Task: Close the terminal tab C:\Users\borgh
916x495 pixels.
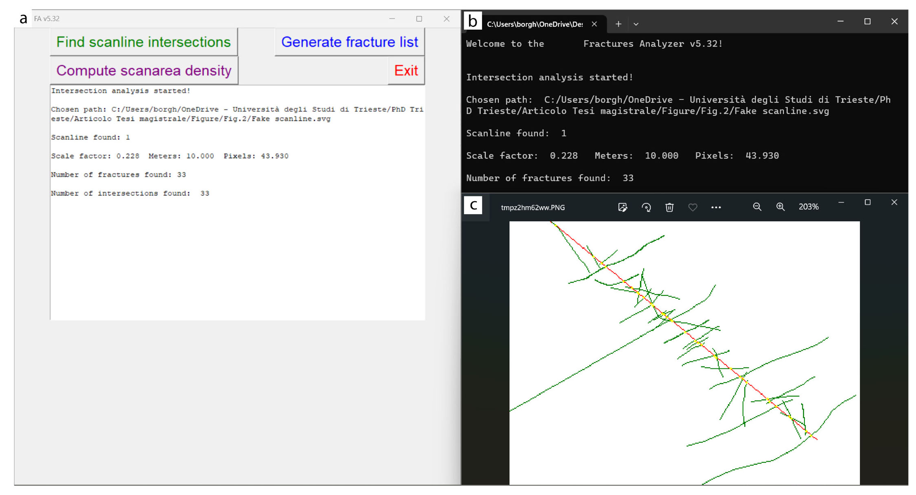Action: 594,24
